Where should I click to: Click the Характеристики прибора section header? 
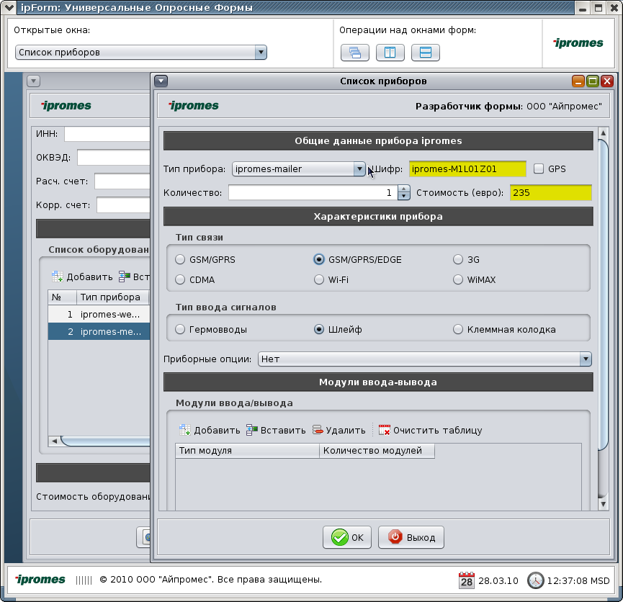pyautogui.click(x=378, y=217)
